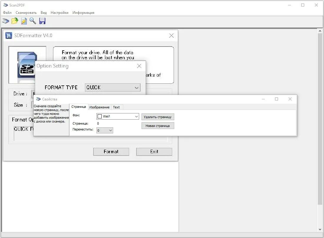324x238 pixels.
Task: Close the Свойства dialog
Action: point(290,99)
